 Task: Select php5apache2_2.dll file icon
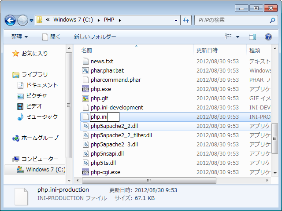pyautogui.click(x=85, y=126)
